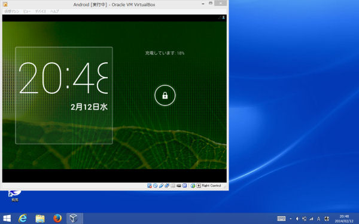This screenshot has height=224, width=359.
Task: Open the ビュー menu
Action: point(27,11)
